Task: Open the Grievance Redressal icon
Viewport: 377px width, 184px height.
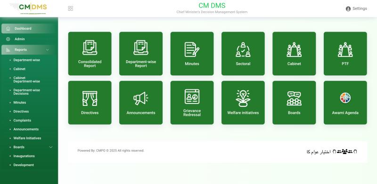Action: (x=192, y=96)
